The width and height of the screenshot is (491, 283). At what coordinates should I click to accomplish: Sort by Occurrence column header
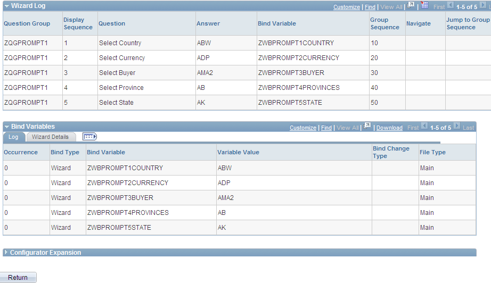point(21,152)
